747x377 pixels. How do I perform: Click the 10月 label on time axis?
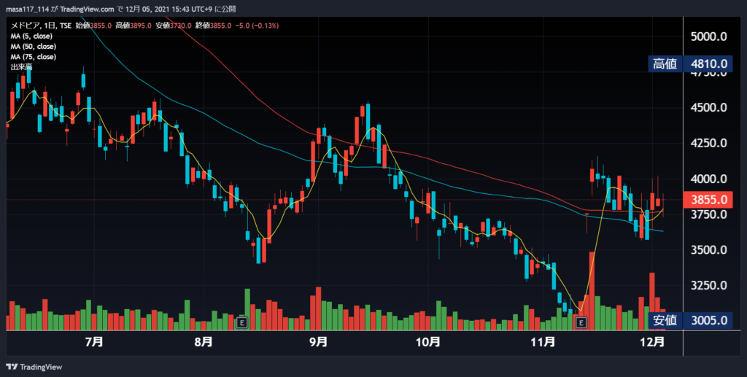coord(427,342)
